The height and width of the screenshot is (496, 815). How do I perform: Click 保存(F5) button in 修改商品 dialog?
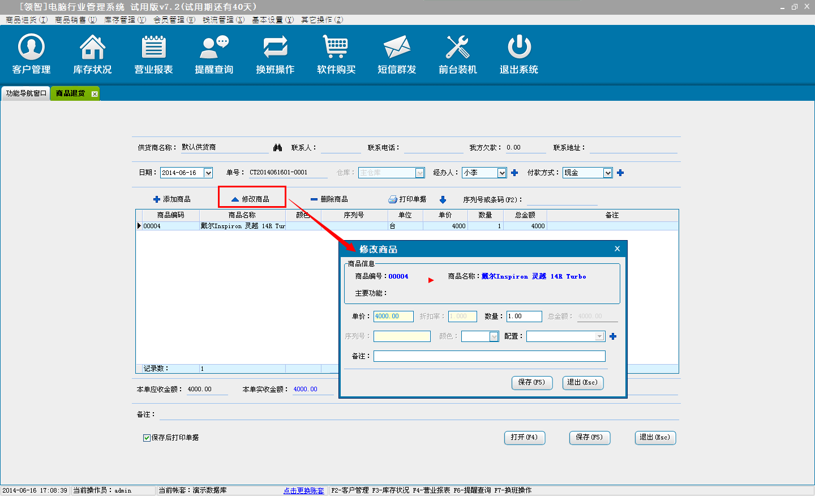click(x=531, y=383)
